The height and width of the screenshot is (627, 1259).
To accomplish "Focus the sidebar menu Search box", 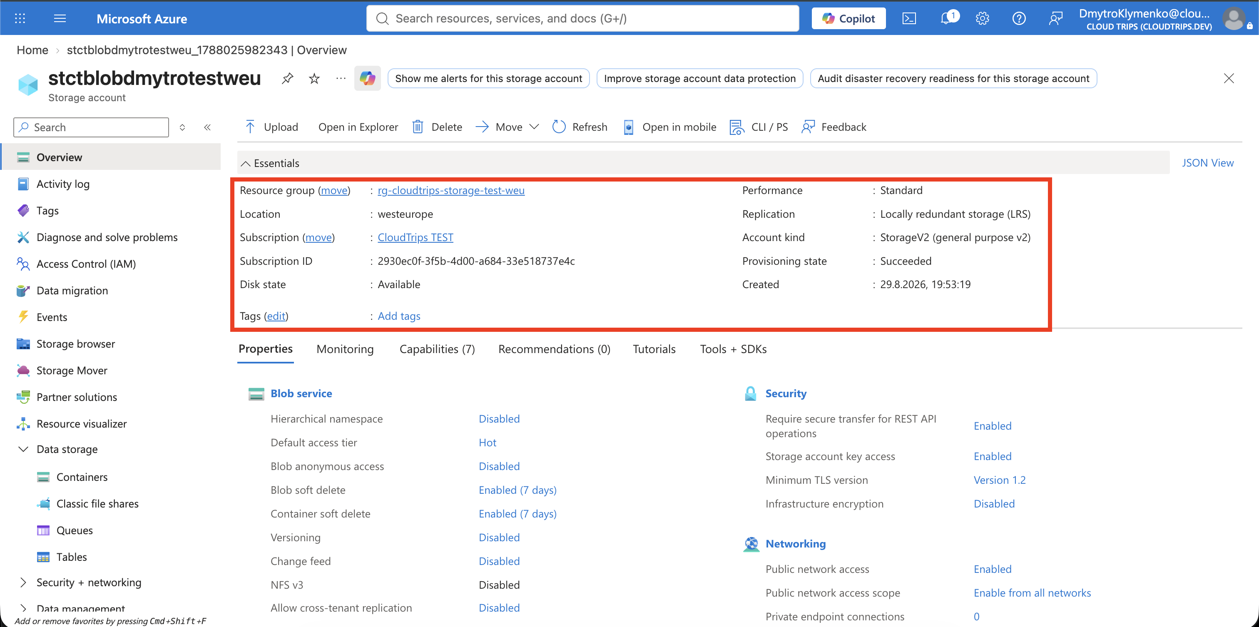I will click(x=91, y=127).
